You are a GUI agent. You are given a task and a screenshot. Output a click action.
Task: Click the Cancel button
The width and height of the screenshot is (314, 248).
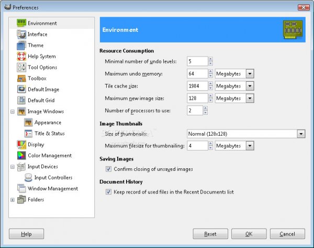click(287, 234)
